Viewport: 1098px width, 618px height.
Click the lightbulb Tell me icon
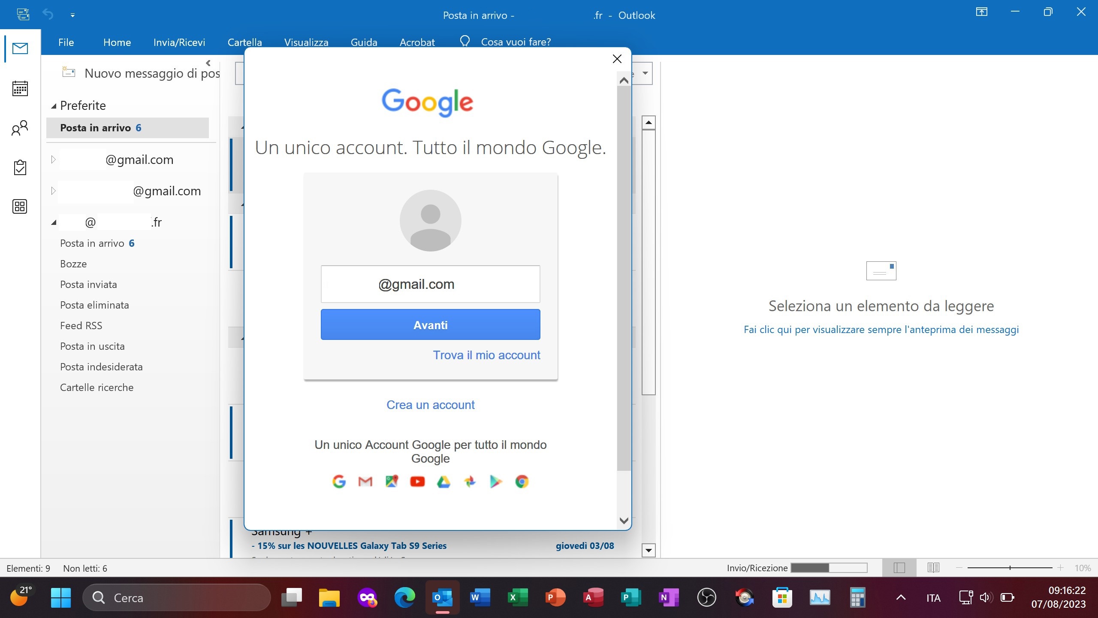click(465, 41)
